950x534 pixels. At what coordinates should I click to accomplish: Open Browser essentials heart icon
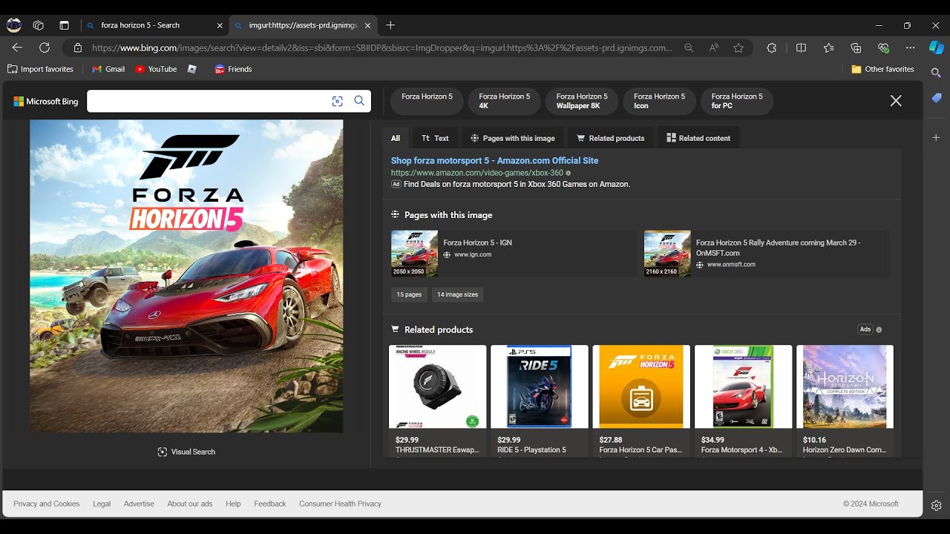(x=883, y=47)
